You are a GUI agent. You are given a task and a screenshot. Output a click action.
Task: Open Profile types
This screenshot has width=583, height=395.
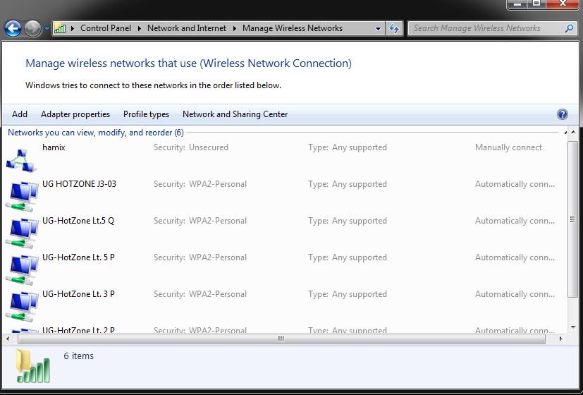coord(146,114)
